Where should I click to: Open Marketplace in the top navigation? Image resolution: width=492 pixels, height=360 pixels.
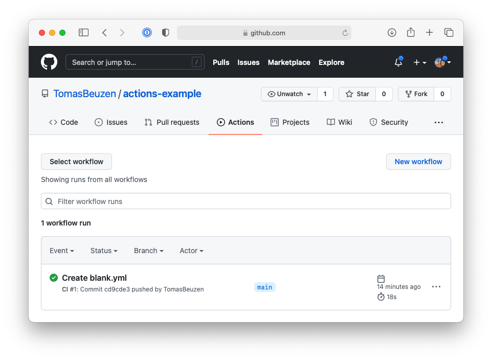[289, 62]
